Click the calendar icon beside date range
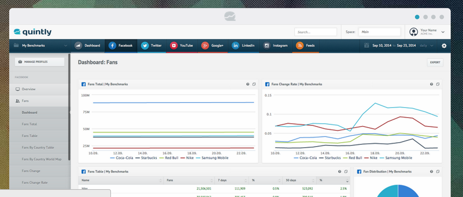Image resolution: width=463 pixels, height=197 pixels. (367, 45)
